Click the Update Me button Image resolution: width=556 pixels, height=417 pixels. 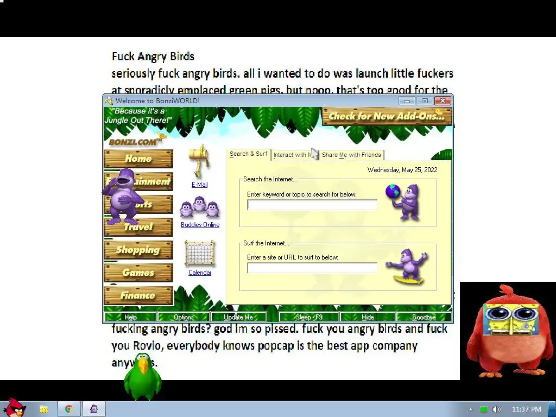coord(238,317)
